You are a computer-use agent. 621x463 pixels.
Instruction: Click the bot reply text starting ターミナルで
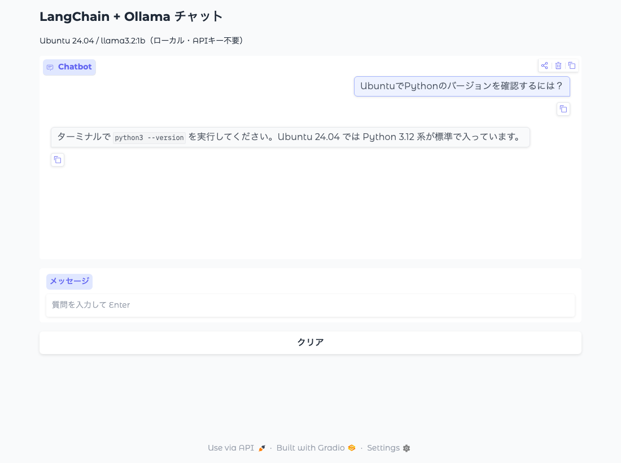pyautogui.click(x=290, y=137)
